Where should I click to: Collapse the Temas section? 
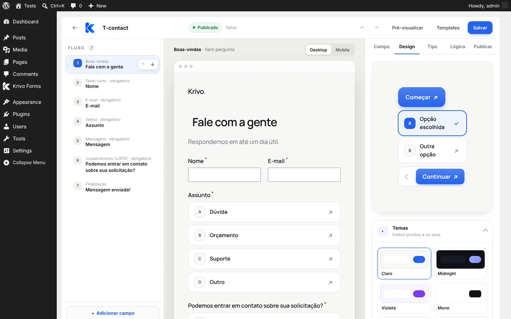tap(485, 230)
